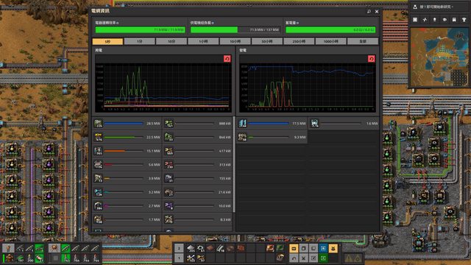Select quickbar row 2 selector button

tap(179, 248)
